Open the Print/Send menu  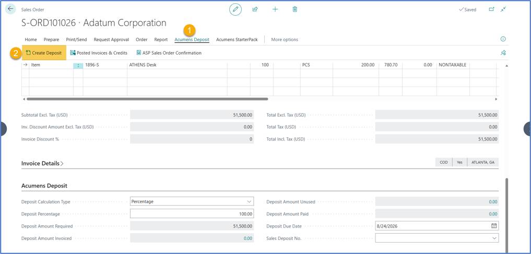(76, 40)
